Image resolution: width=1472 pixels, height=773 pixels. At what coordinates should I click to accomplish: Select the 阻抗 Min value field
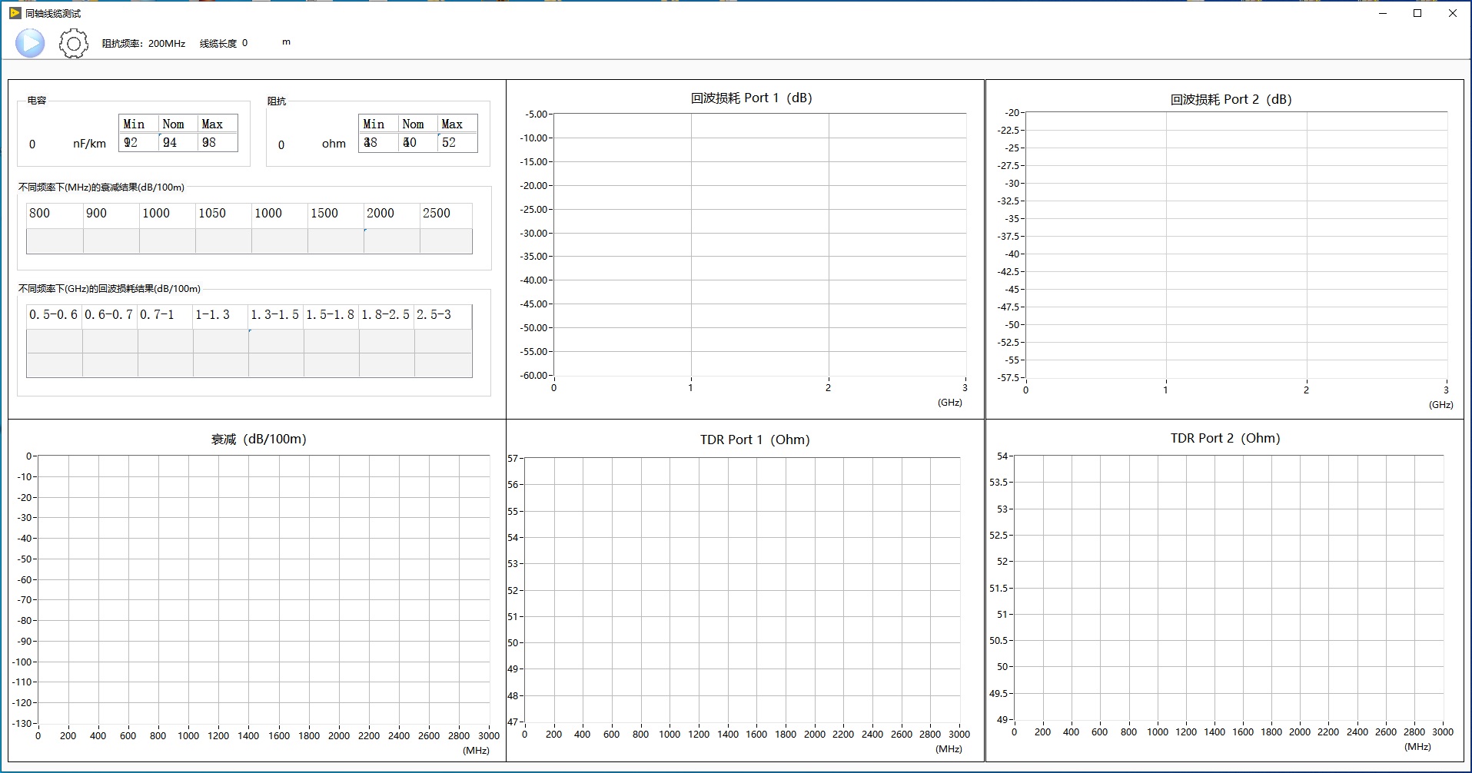point(378,143)
